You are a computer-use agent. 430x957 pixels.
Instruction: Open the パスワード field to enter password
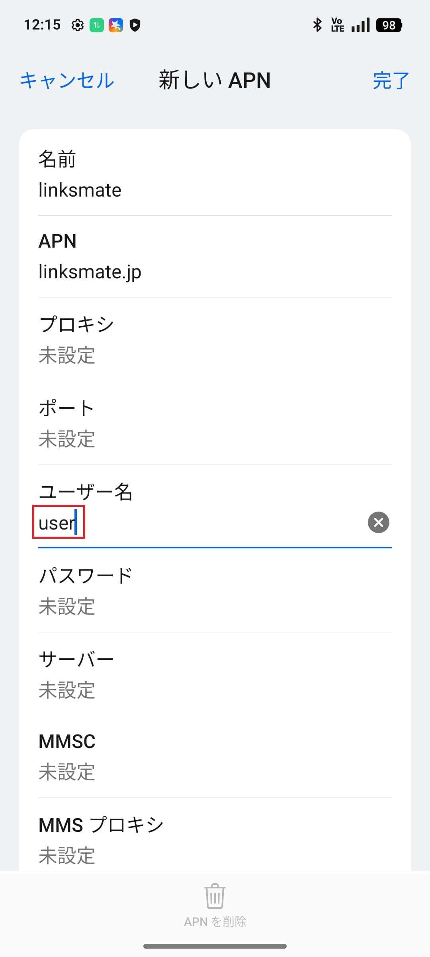coord(215,591)
